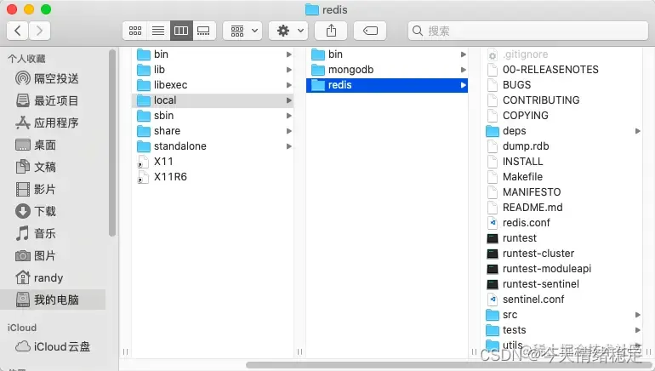Switch Finder to gallery view
655x371 pixels.
204,31
